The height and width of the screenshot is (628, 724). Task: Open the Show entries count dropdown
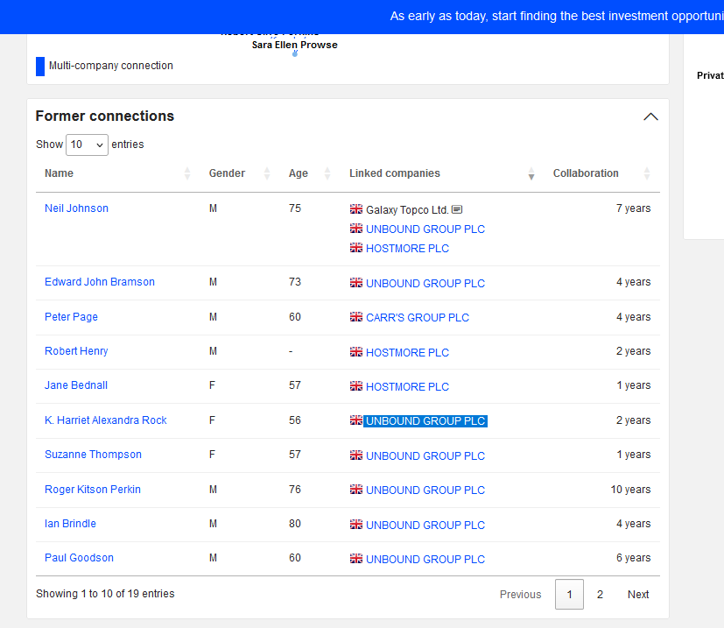point(87,145)
